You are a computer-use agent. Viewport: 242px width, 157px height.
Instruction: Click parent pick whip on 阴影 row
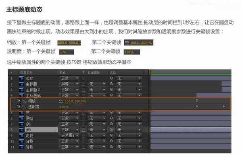[x=112, y=135]
